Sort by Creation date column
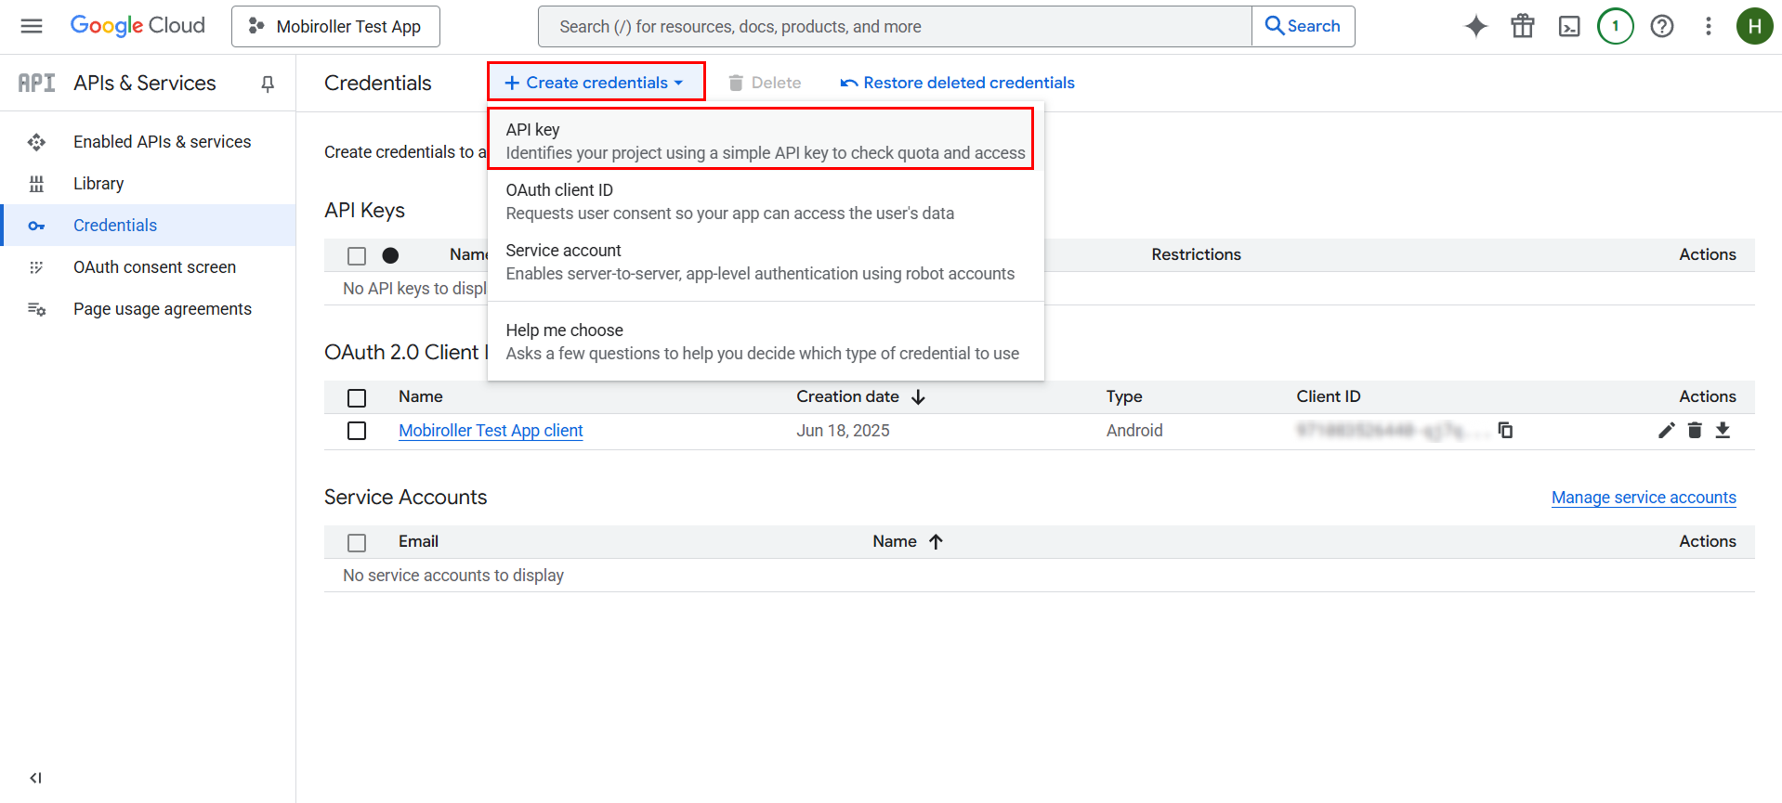Image resolution: width=1782 pixels, height=803 pixels. [x=860, y=397]
